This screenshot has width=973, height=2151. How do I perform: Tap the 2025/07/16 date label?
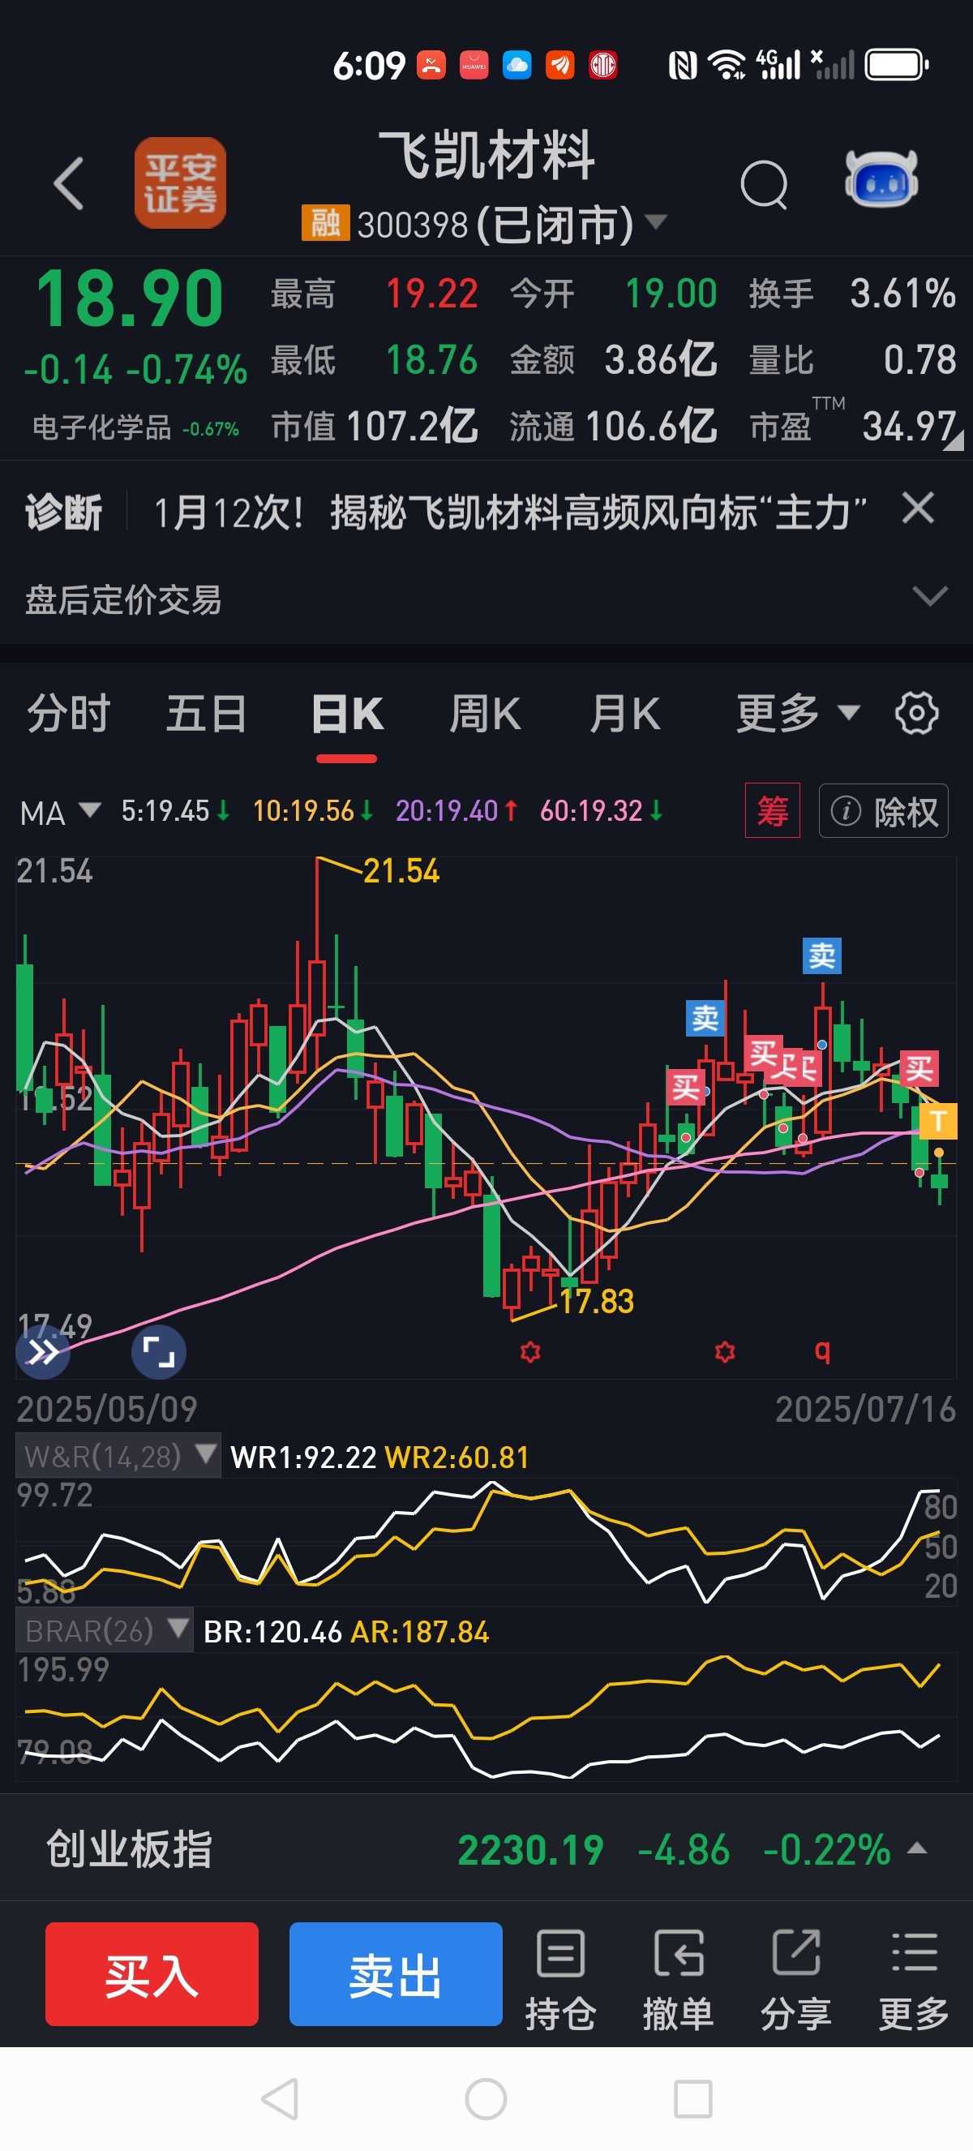click(865, 1409)
